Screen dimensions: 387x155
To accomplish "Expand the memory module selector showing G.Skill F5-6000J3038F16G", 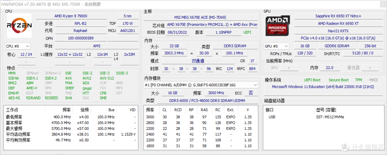I will coord(201,85).
